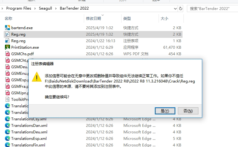
Task: Click the yellow warning icon in the dialog
Action: tap(37, 77)
